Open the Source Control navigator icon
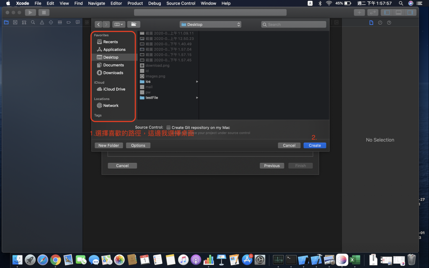The height and width of the screenshot is (268, 429). pyautogui.click(x=15, y=23)
